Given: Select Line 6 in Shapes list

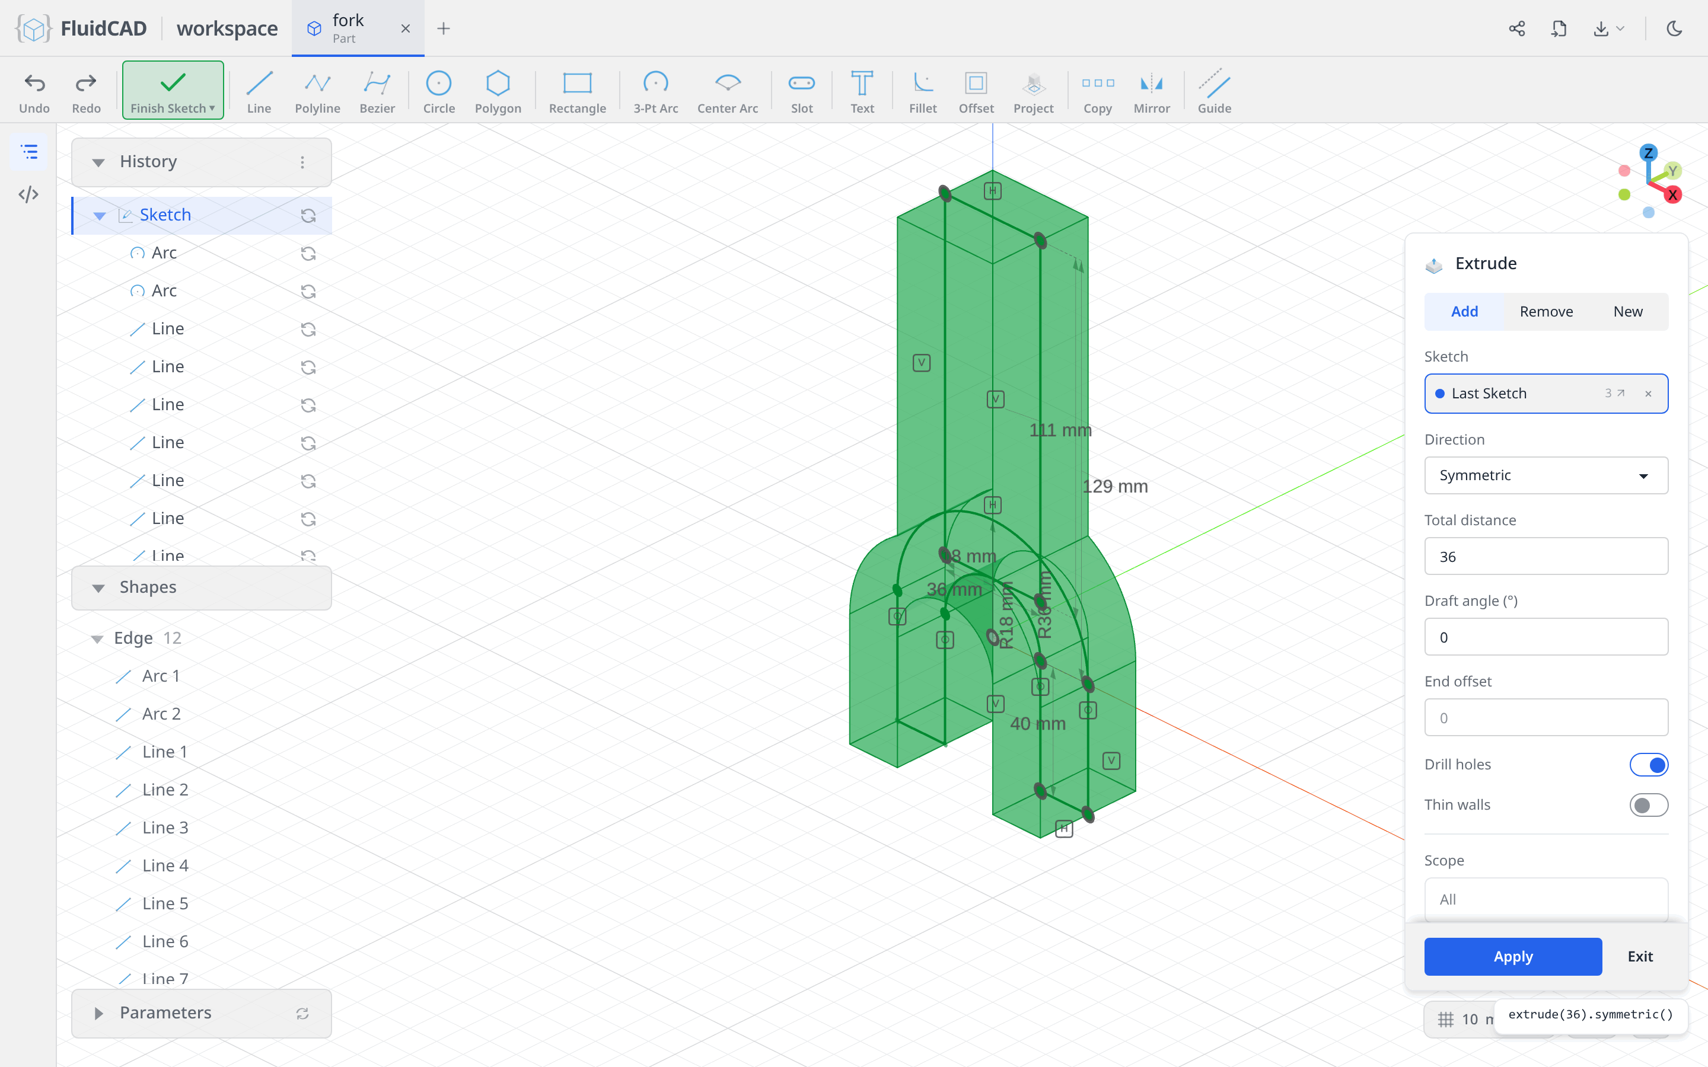Looking at the screenshot, I should [165, 941].
